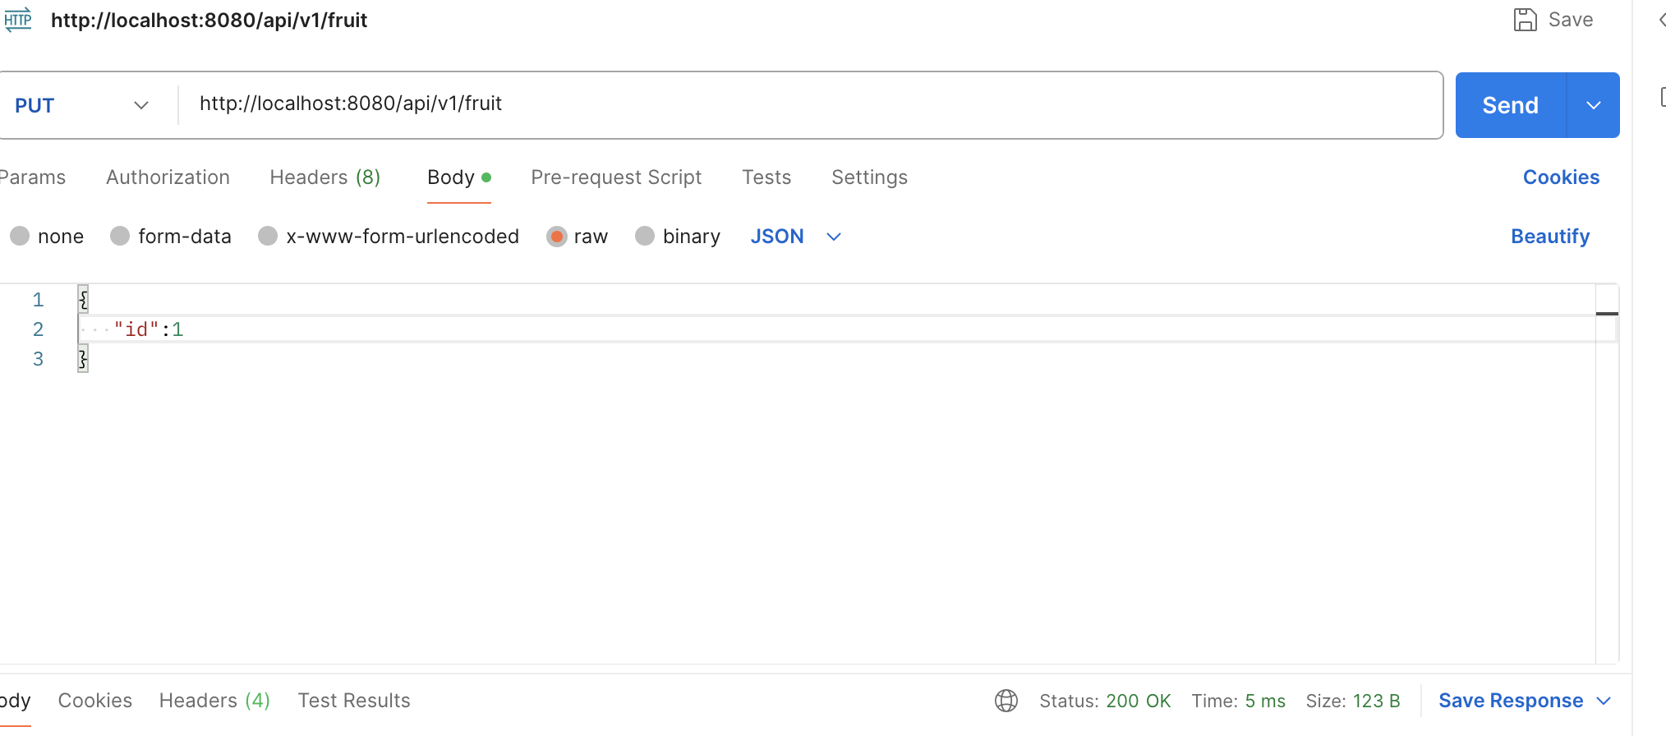Click the Save floppy disk icon
Viewport: 1666px width, 736px height.
click(x=1525, y=20)
